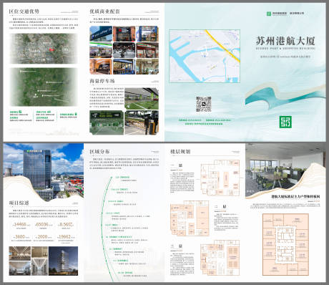Click the heading "区位交通优势"

click(24, 11)
